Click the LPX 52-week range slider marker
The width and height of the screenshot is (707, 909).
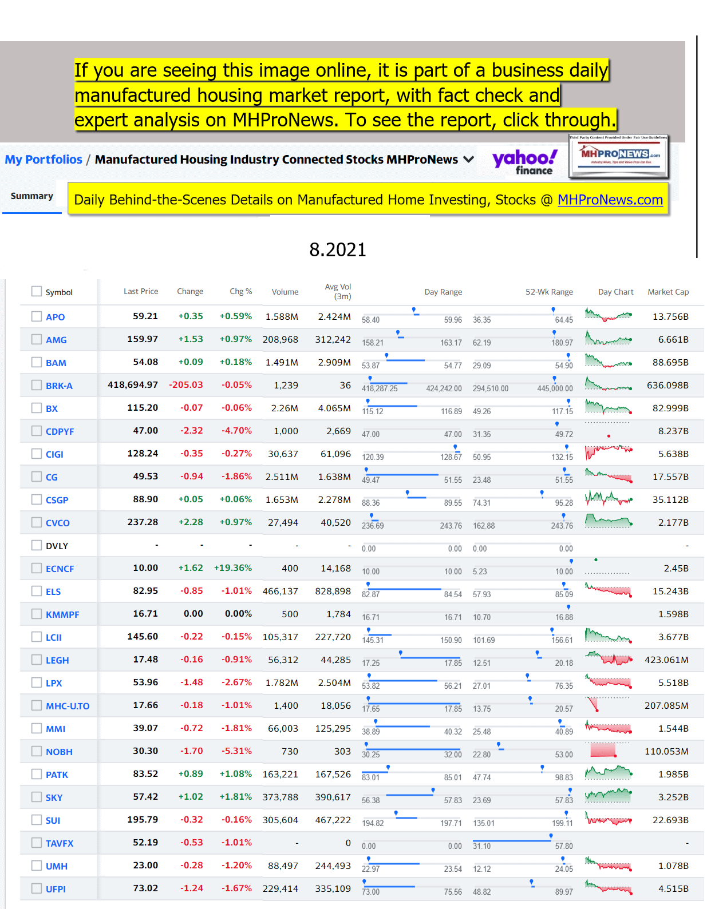(528, 677)
